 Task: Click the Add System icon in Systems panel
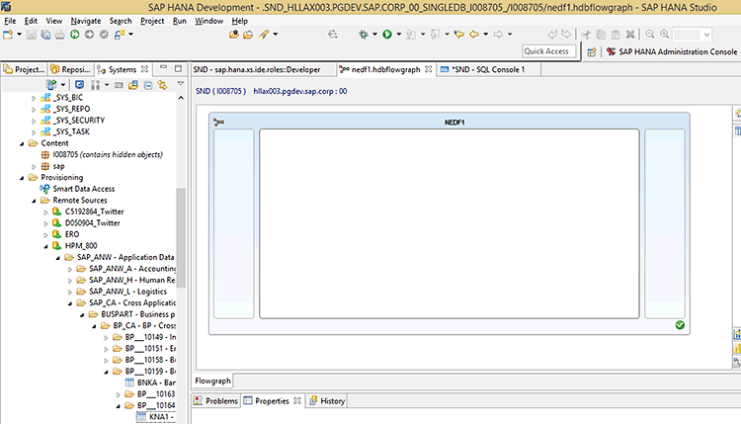click(x=51, y=85)
